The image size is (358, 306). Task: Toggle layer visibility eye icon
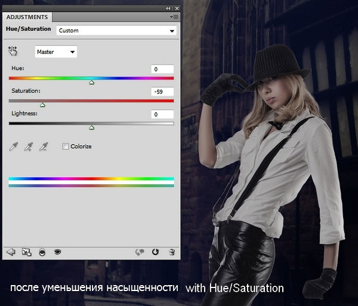pos(57,252)
